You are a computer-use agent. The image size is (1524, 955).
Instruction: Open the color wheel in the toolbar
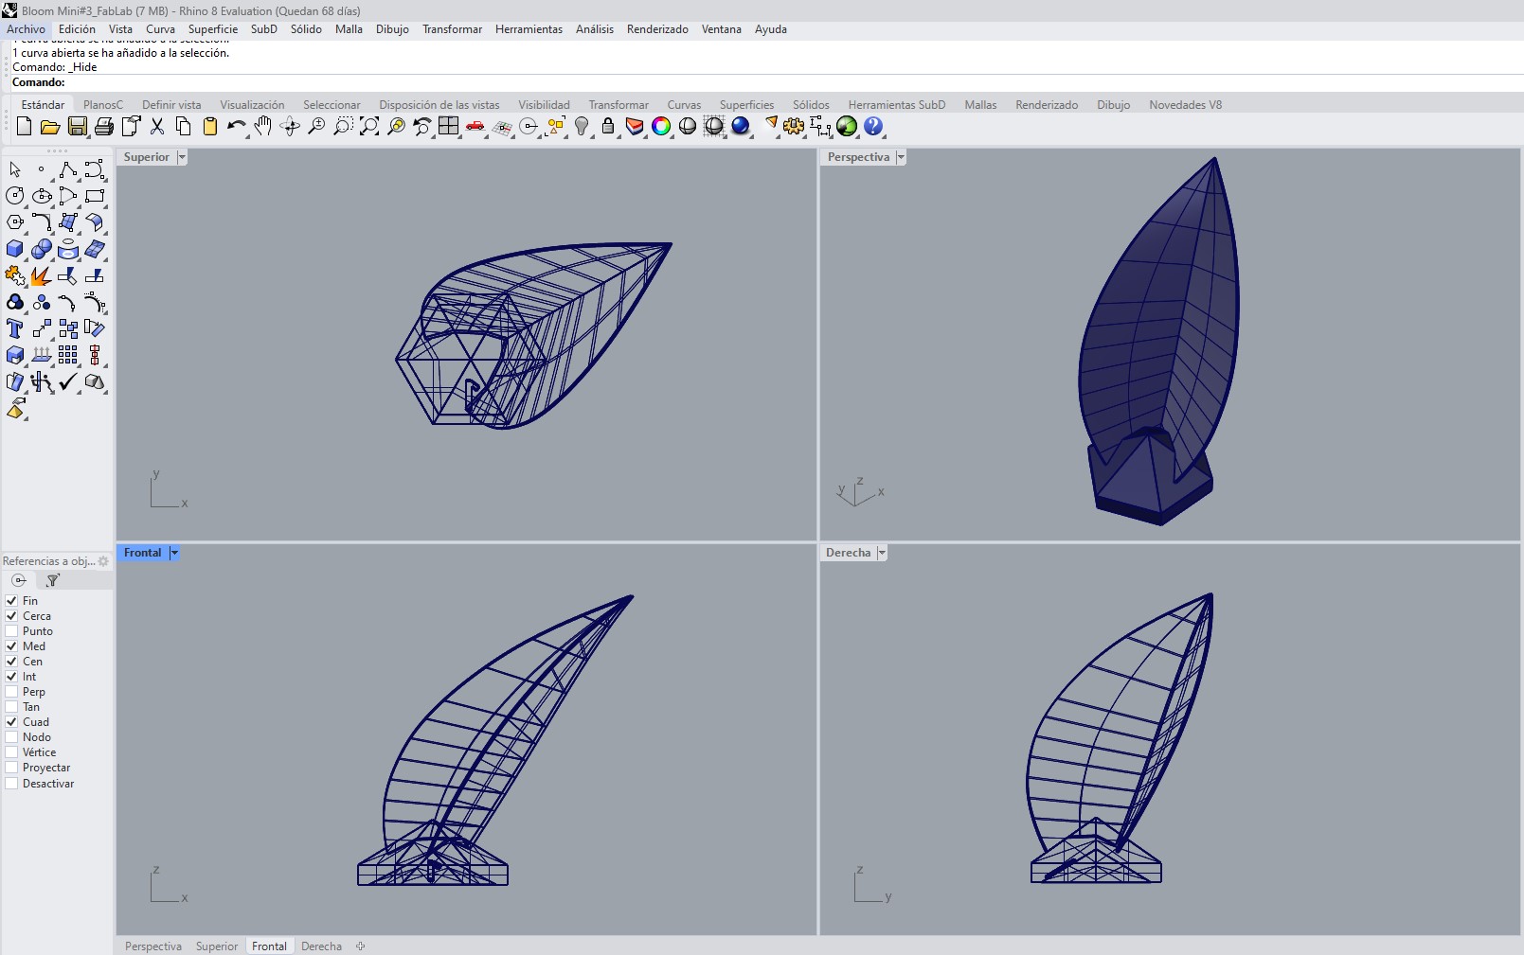point(660,126)
